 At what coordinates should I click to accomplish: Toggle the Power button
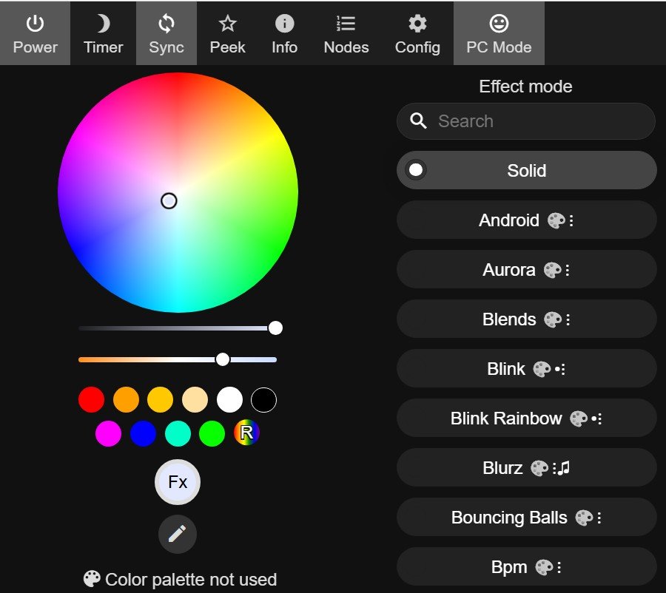[x=35, y=34]
